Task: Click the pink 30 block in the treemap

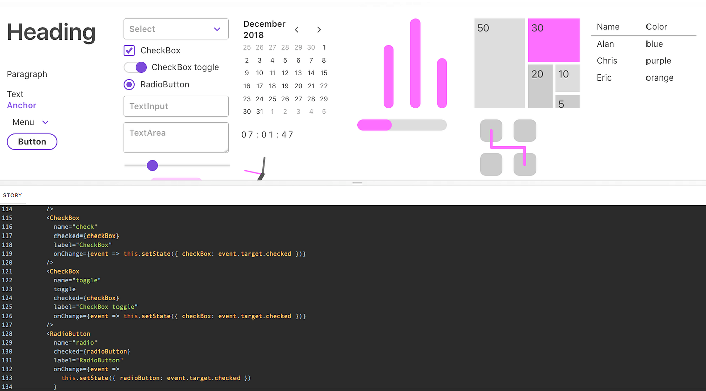Action: (554, 40)
